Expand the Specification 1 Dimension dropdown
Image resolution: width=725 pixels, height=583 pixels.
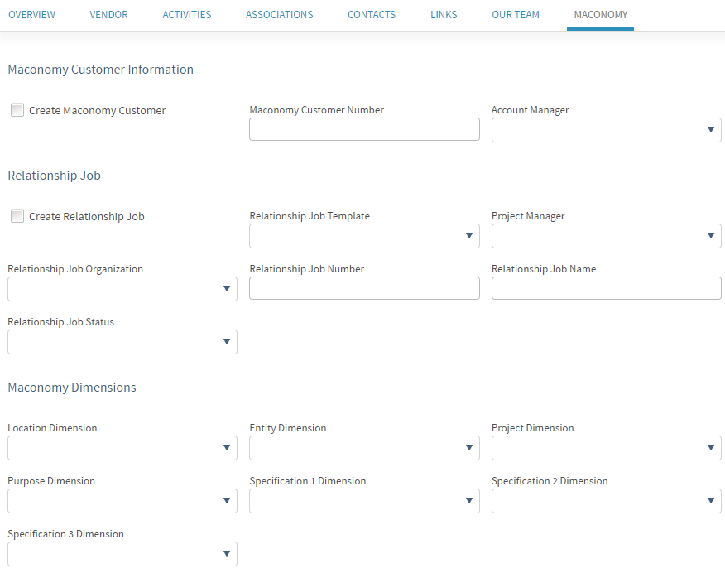[364, 501]
